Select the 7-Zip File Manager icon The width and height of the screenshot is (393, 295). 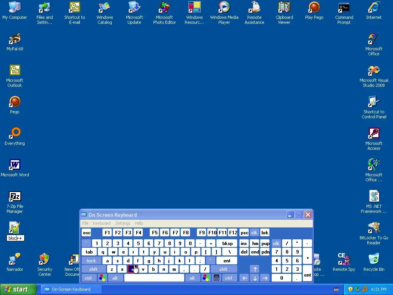pos(15,202)
